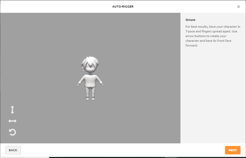Click the NEXT button
This screenshot has height=158, width=246.
[x=233, y=150]
